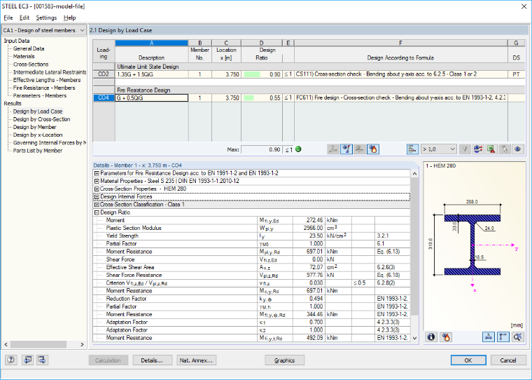
Task: Expand Cross-Section Properties HEM 280 node
Action: point(97,189)
